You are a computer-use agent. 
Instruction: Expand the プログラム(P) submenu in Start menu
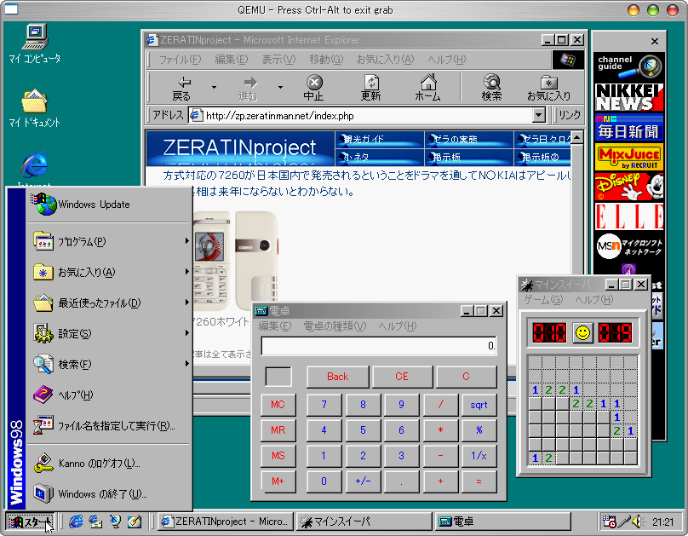pyautogui.click(x=110, y=241)
